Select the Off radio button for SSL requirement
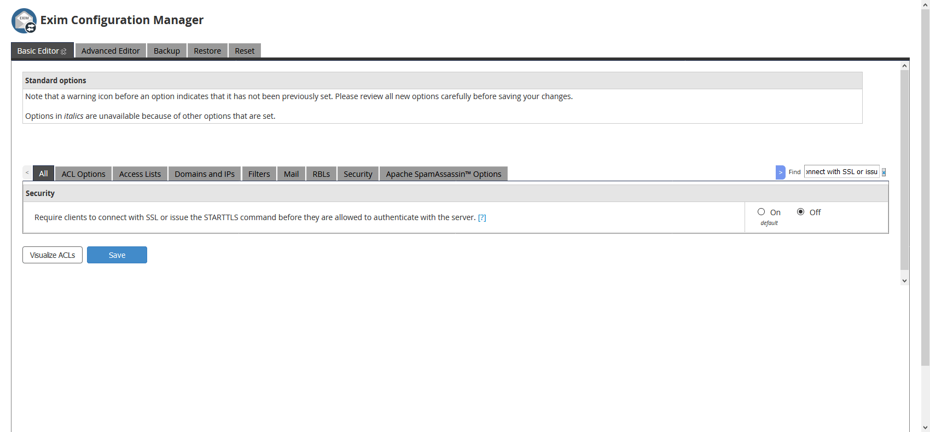This screenshot has width=930, height=432. (800, 212)
